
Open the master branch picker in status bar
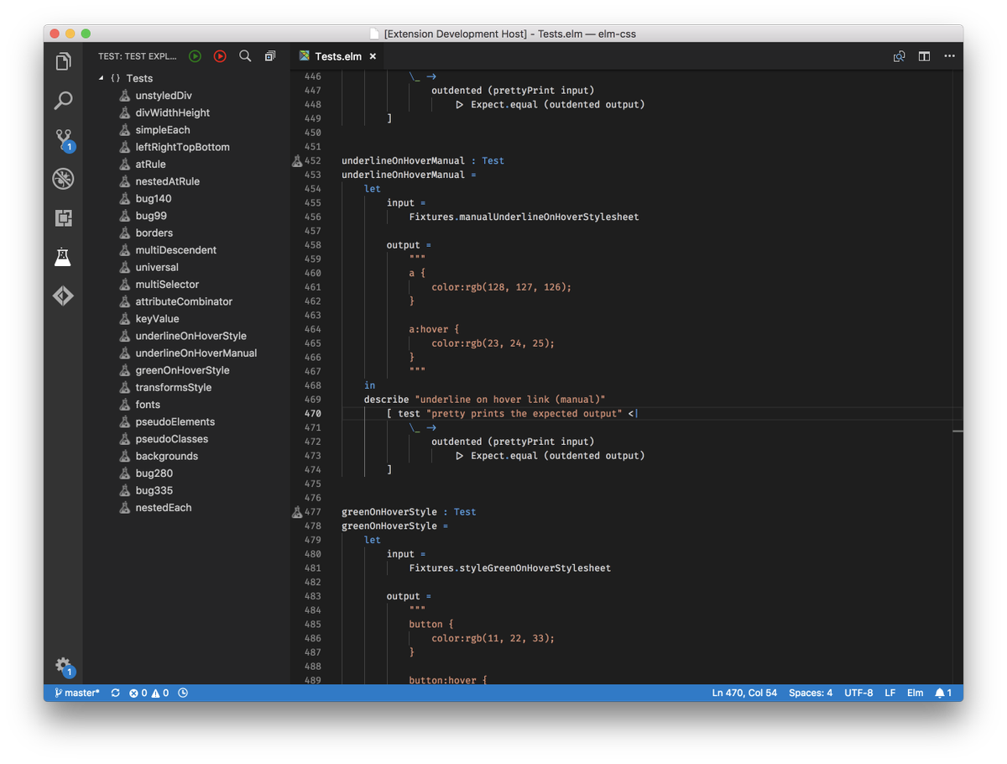point(76,693)
